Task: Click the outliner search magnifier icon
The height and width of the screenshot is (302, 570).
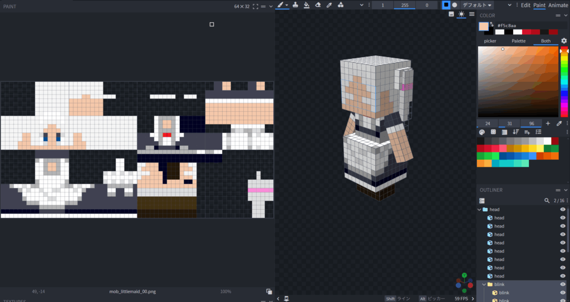Action: pyautogui.click(x=547, y=200)
